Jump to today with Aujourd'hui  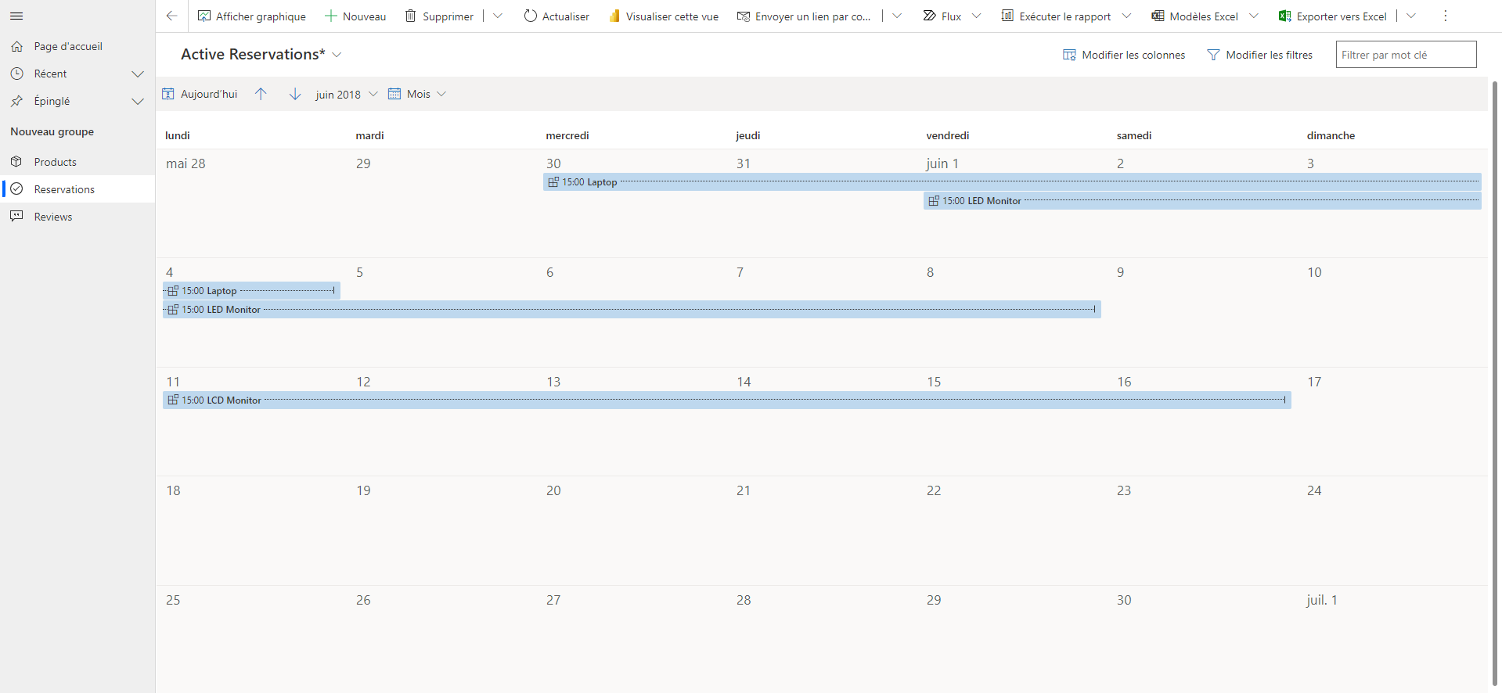tap(200, 94)
